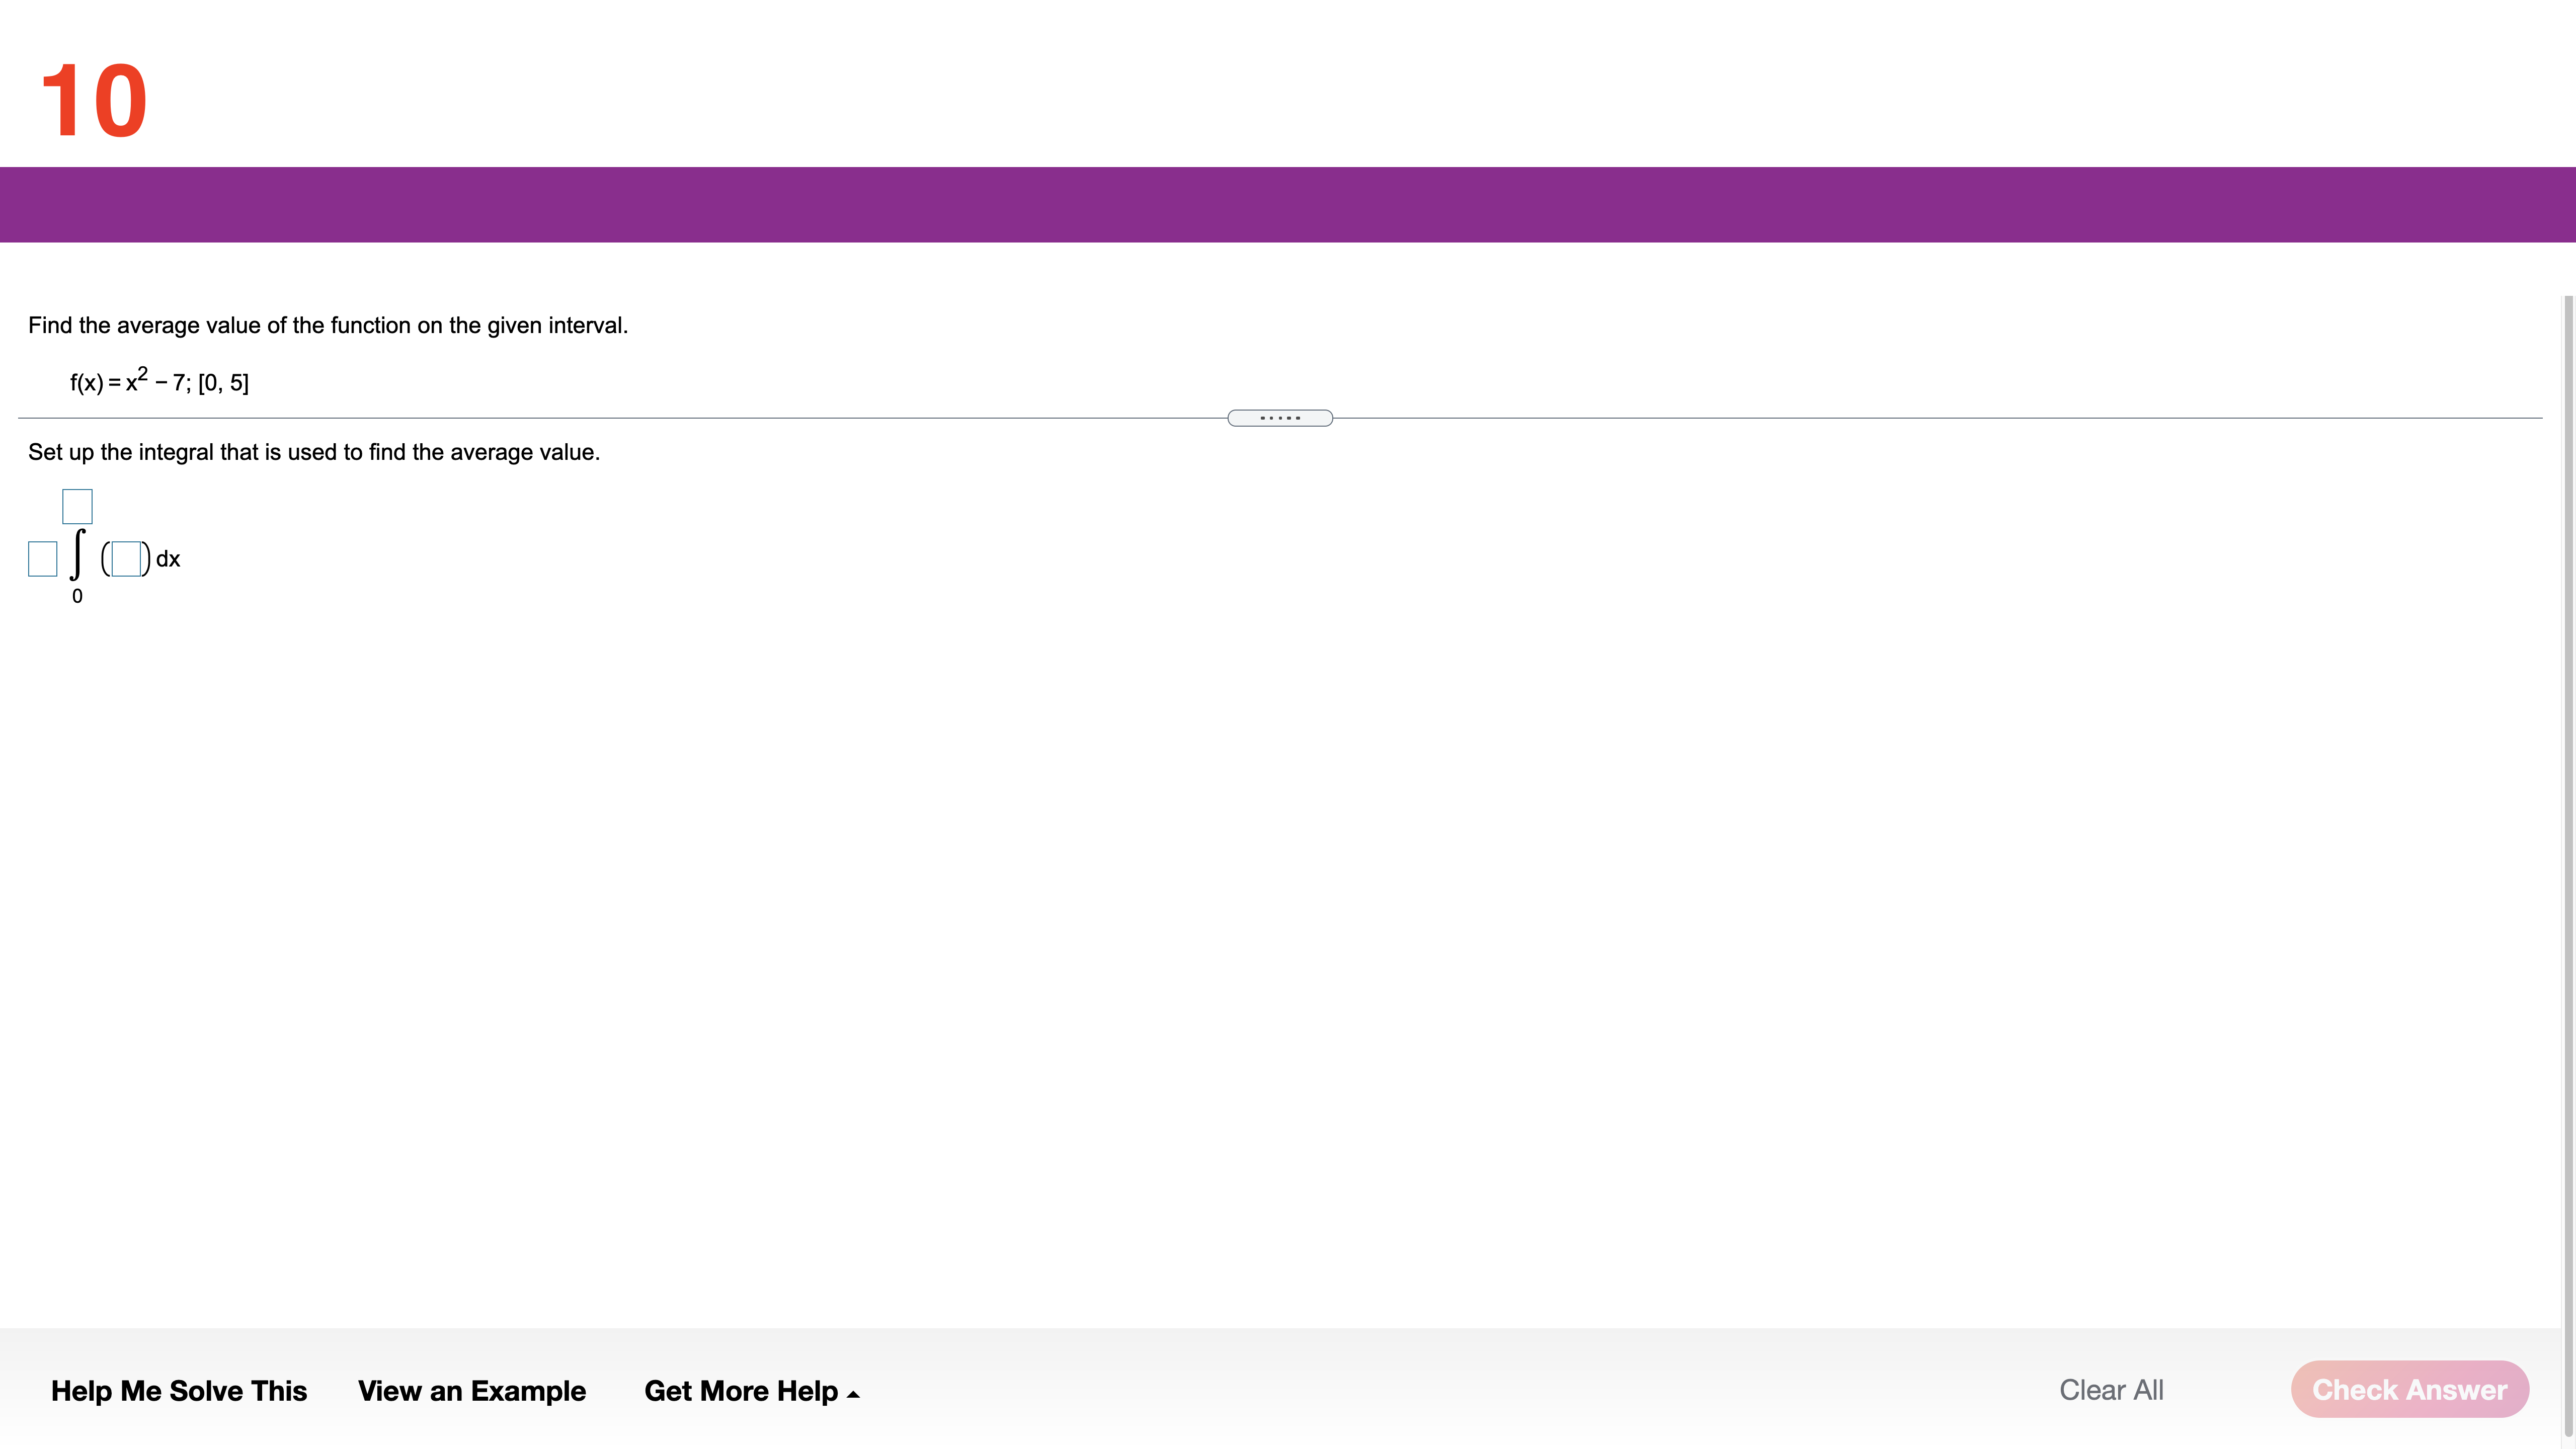Click the purple header banner
The height and width of the screenshot is (1449, 2576).
click(1288, 204)
